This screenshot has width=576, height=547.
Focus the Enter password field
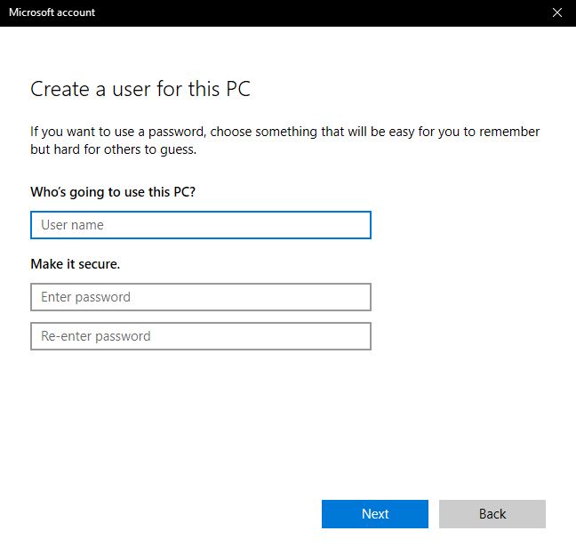200,297
